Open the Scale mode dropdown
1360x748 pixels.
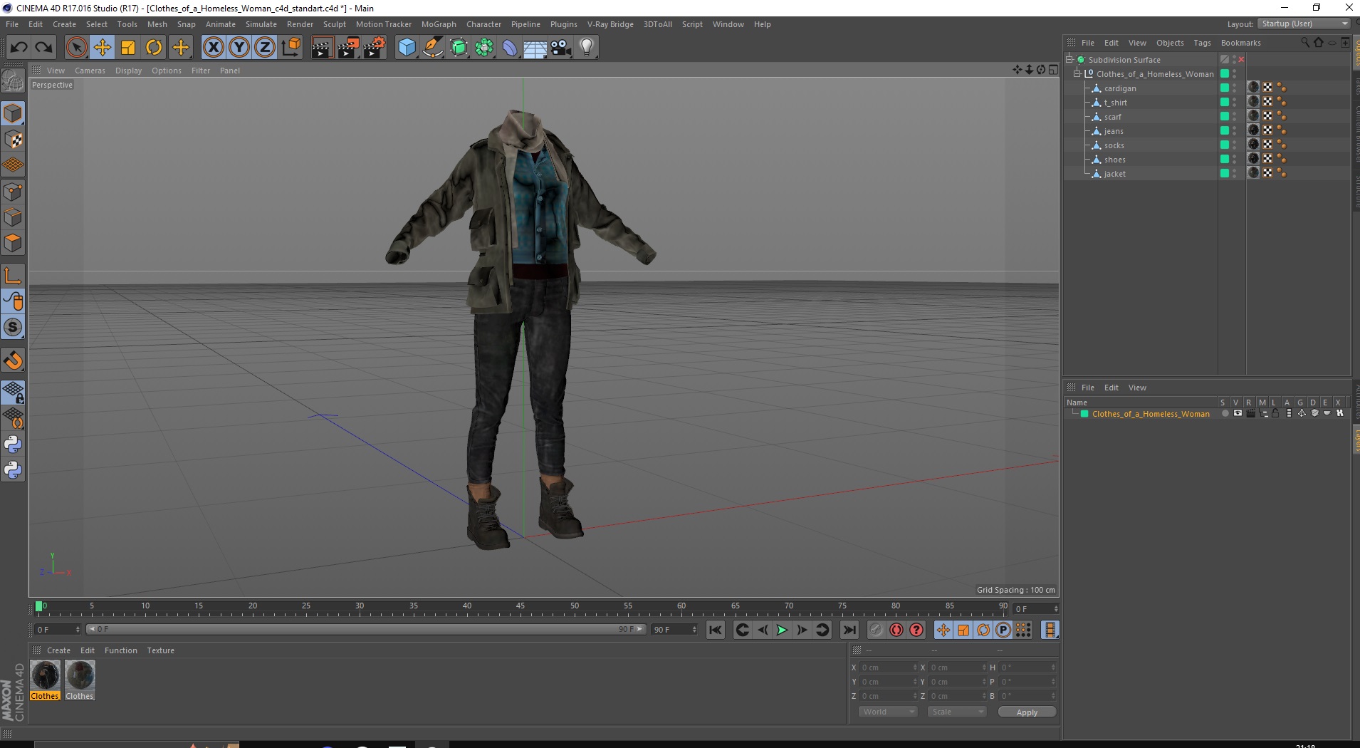957,712
